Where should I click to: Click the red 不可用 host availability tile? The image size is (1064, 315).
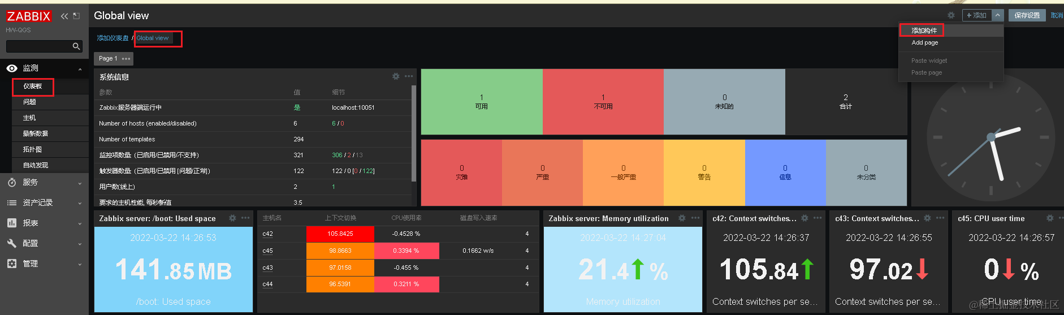tap(603, 102)
